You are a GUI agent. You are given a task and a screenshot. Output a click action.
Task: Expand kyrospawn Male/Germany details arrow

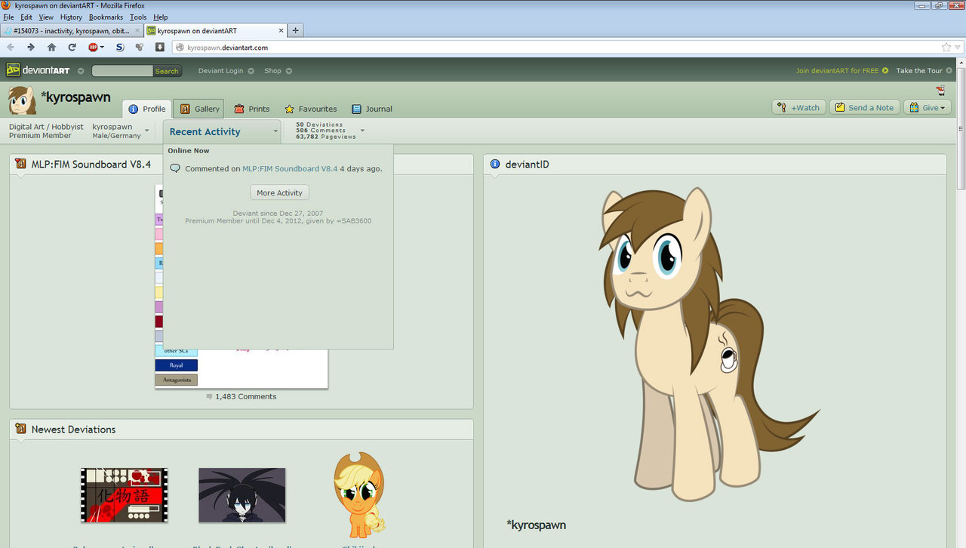(x=146, y=131)
